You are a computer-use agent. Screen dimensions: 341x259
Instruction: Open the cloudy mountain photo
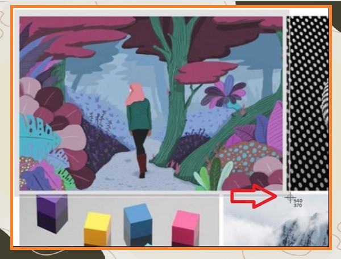pyautogui.click(x=276, y=220)
